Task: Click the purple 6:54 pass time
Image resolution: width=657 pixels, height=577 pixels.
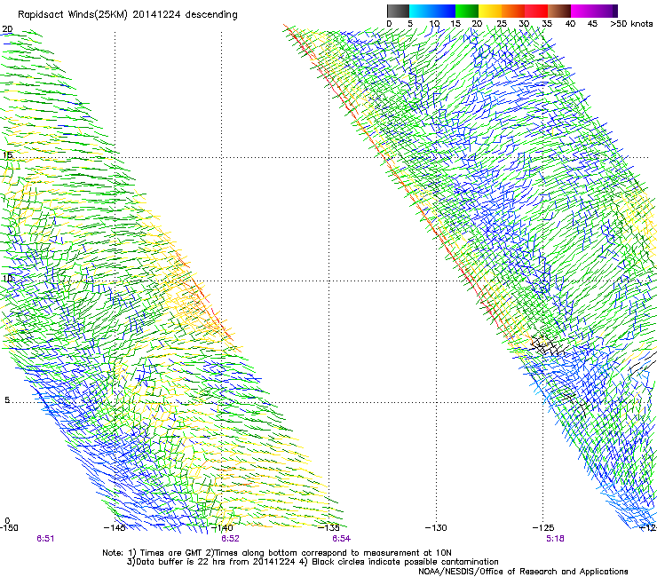Action: [x=342, y=539]
